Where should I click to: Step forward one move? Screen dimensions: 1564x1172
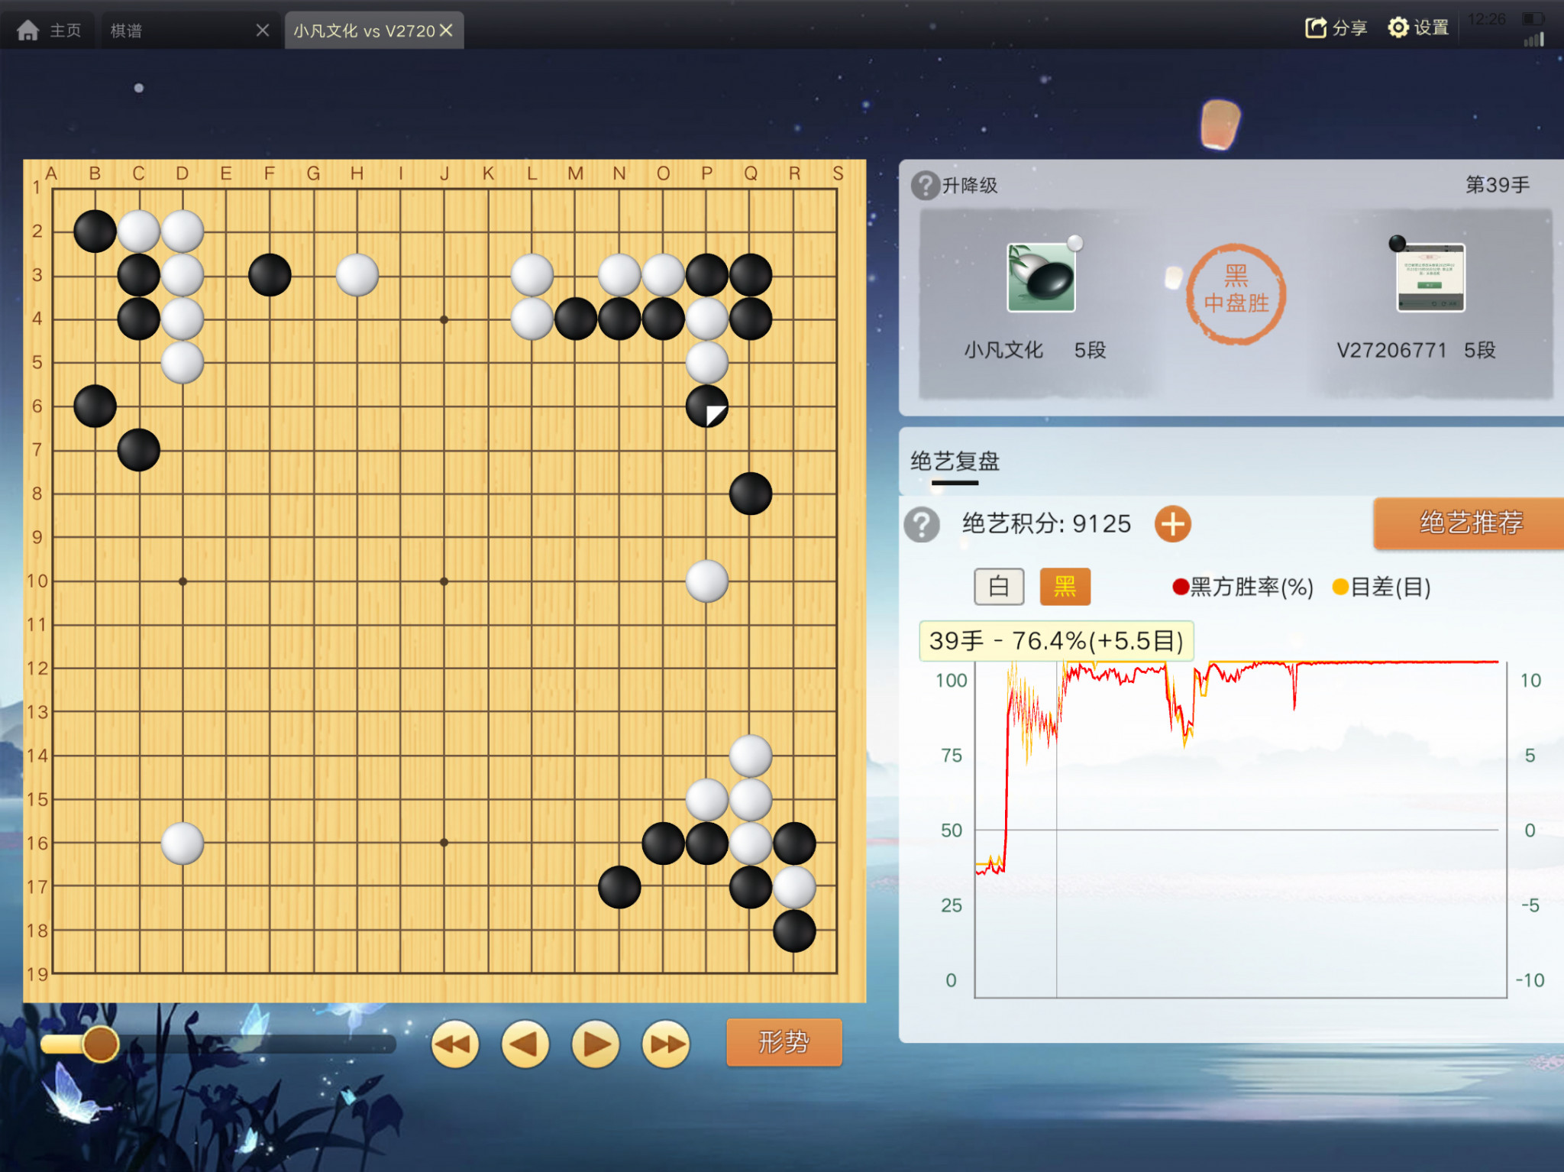click(596, 1044)
